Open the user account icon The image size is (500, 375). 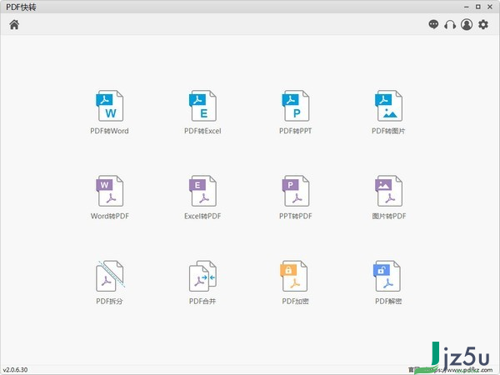click(467, 24)
